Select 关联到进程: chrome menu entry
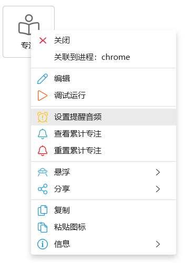 tap(104, 57)
